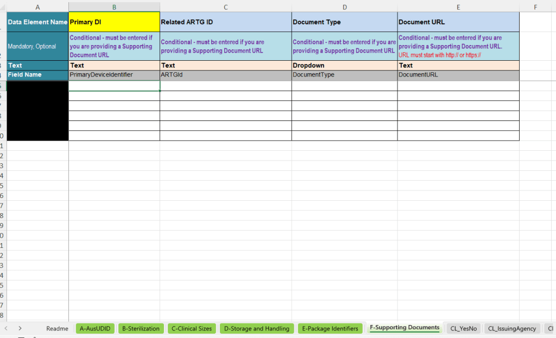The height and width of the screenshot is (338, 556).
Task: Select the ARTGId field name cell
Action: coord(225,75)
